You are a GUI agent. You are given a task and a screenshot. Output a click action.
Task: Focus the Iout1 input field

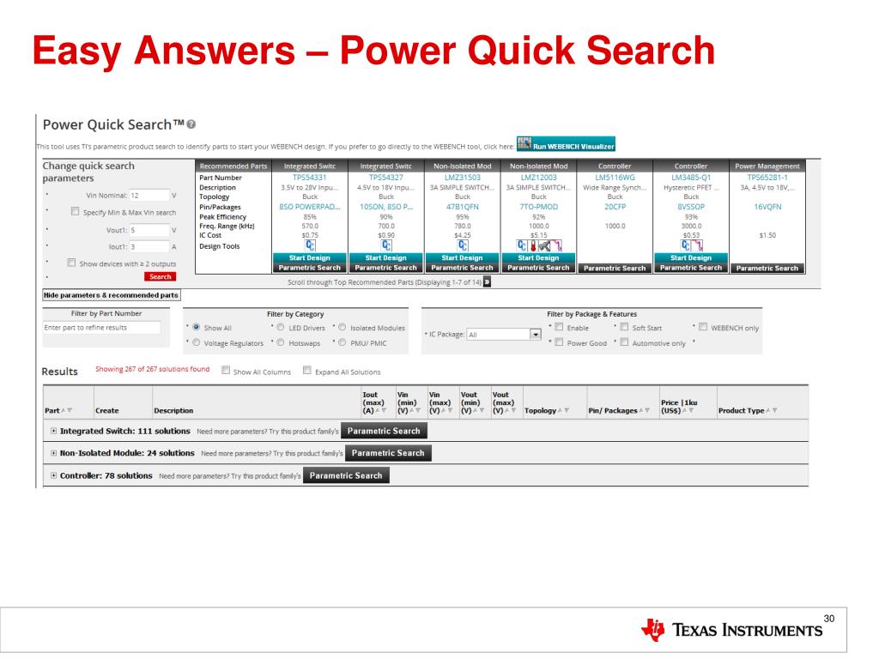[x=149, y=246]
